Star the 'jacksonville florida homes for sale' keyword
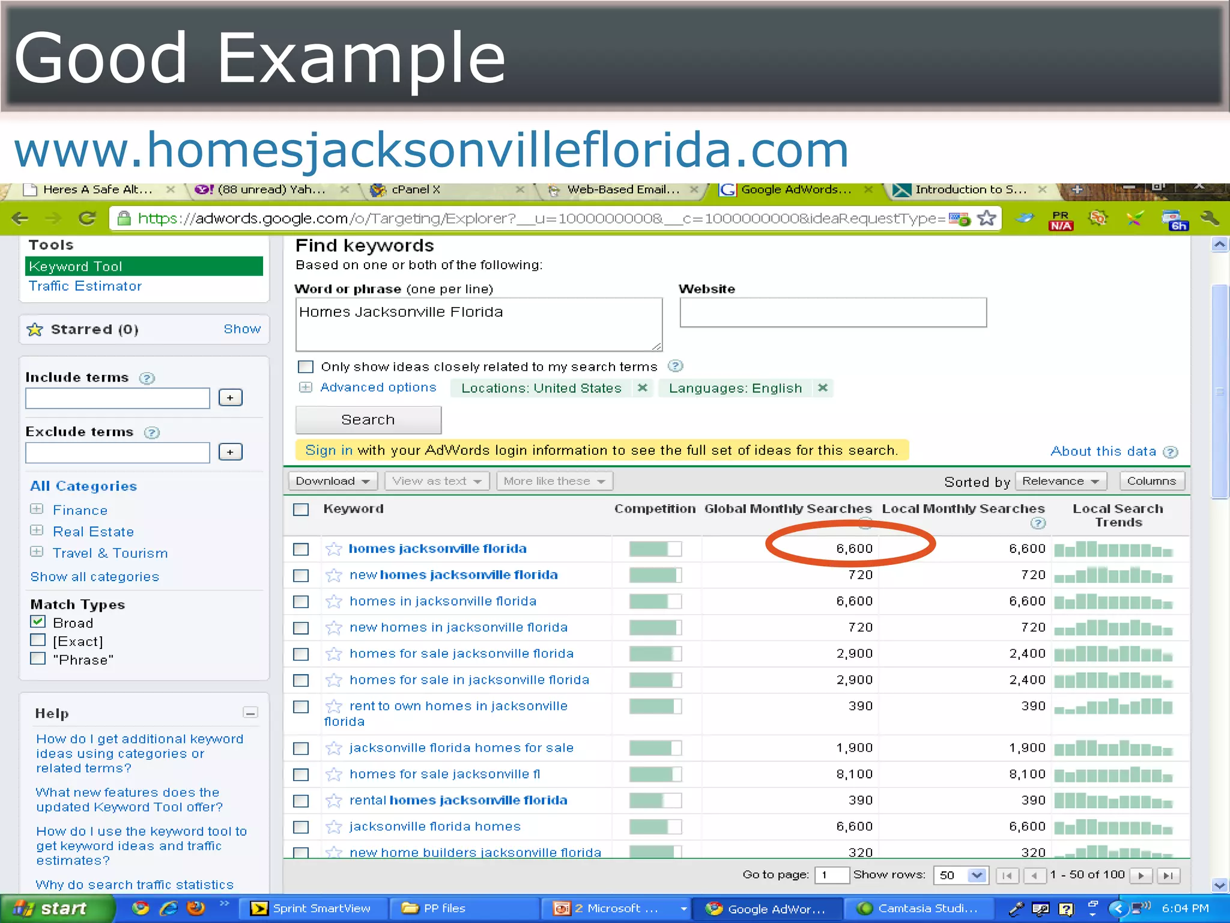Screen dimensions: 1230x923 click(333, 748)
